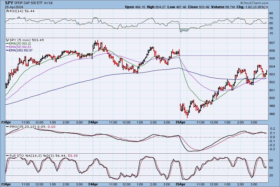The height and width of the screenshot is (187, 280).
Task: Click the 501 price axis label
Action: 272,90
